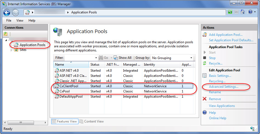260x134 pixels.
Task: Click Set Application Pool Defaults link
Action: [x=231, y=40]
